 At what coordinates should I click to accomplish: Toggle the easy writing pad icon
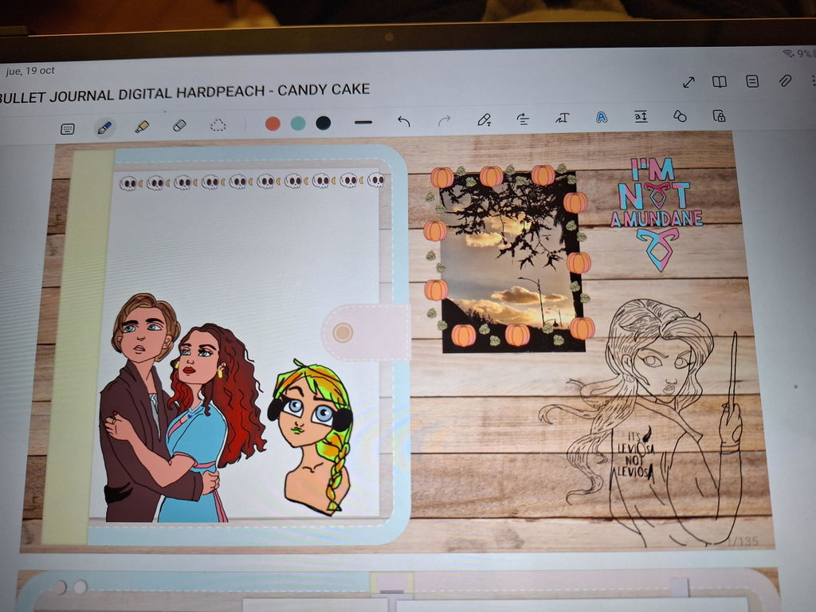[641, 116]
